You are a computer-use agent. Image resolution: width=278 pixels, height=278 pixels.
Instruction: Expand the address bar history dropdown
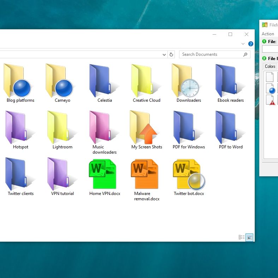click(164, 55)
